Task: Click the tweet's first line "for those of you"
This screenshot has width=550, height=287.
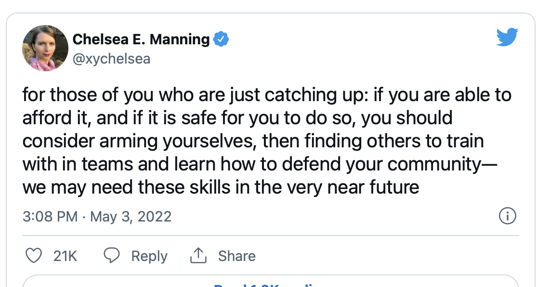Action: click(x=80, y=95)
